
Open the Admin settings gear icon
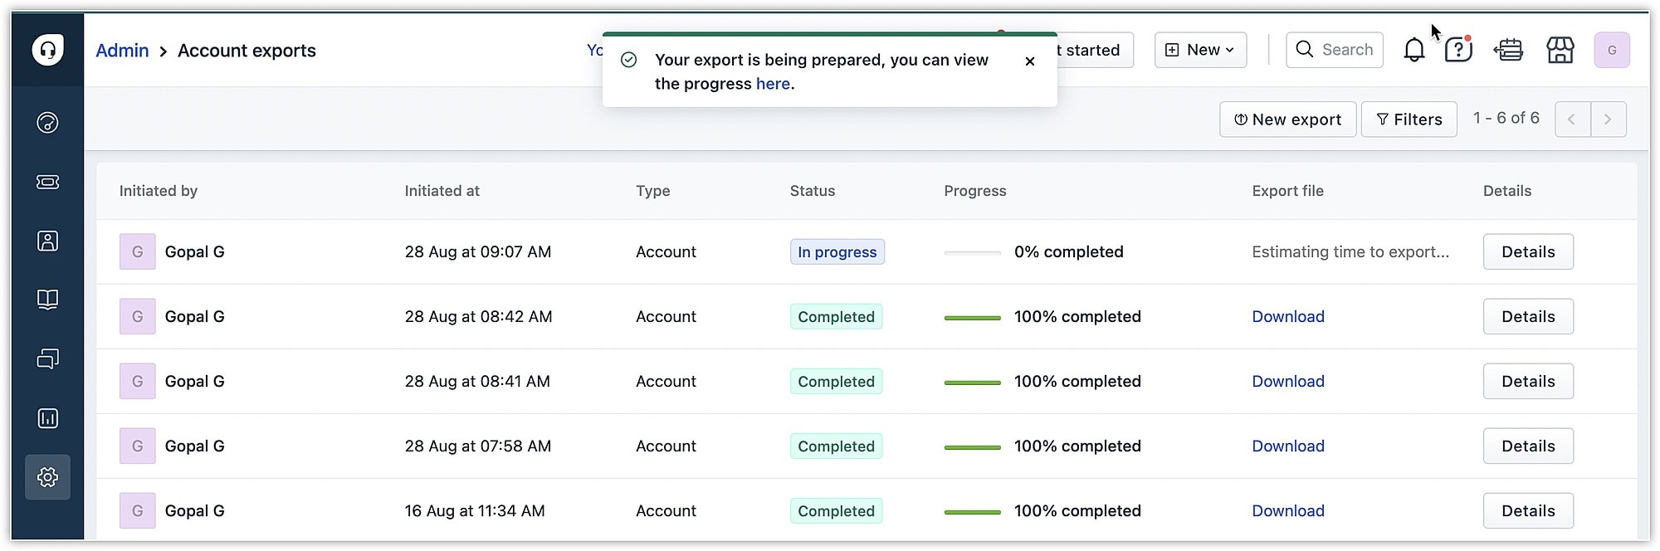[48, 477]
